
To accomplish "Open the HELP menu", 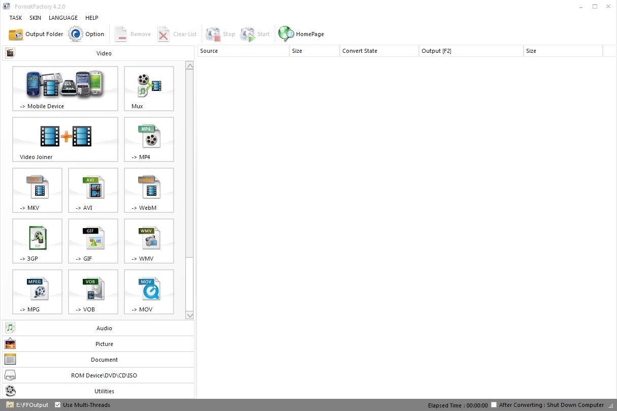I will tap(92, 18).
